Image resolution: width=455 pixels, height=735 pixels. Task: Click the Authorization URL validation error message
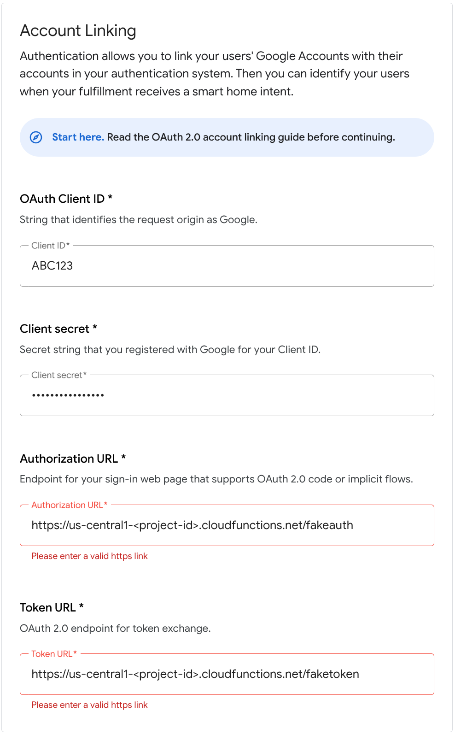[x=89, y=556]
